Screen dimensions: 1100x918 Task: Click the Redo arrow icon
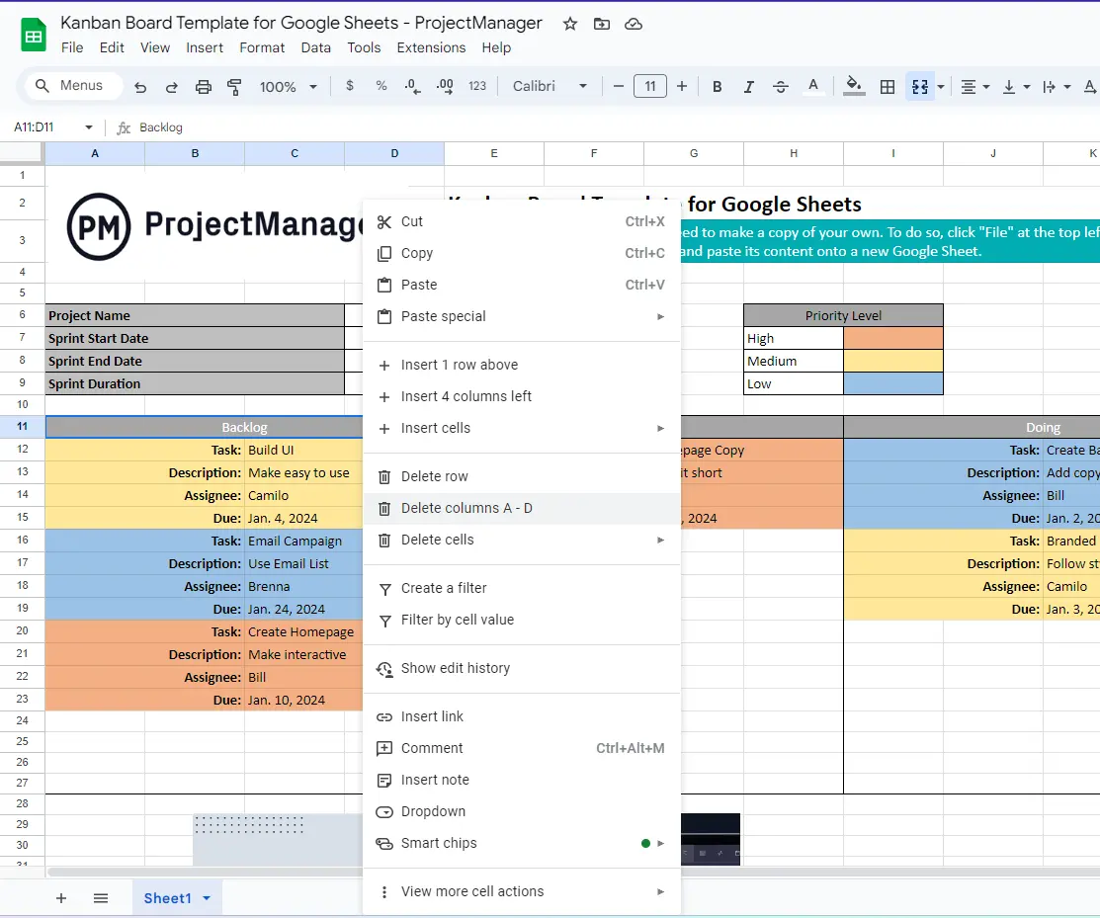172,87
